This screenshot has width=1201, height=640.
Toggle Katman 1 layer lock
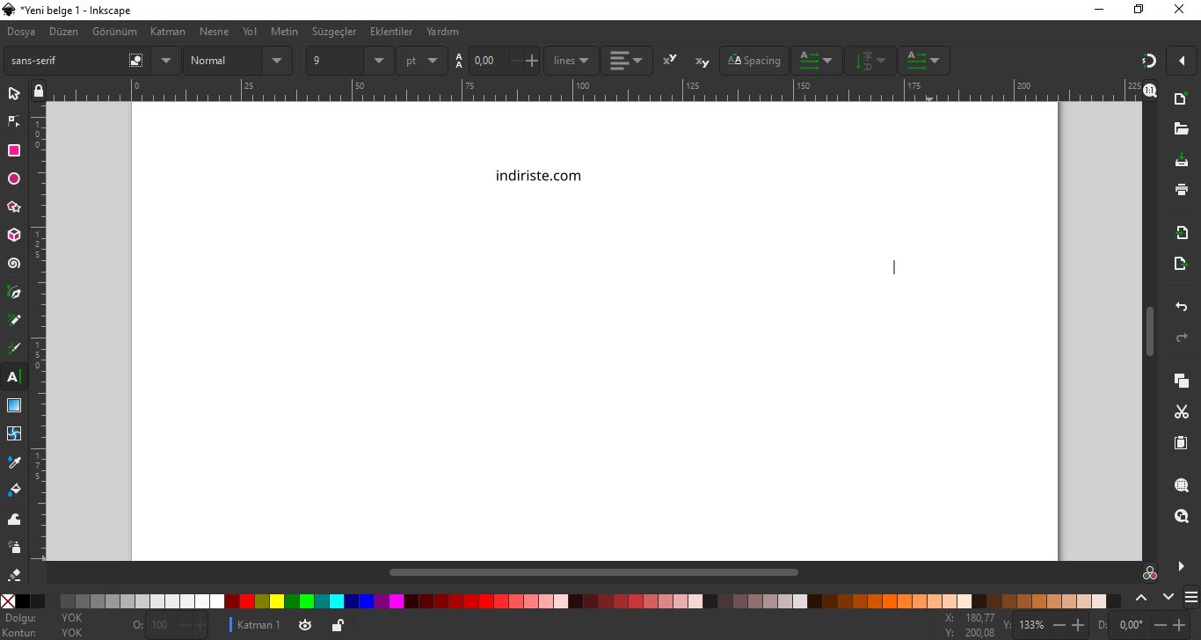pos(337,625)
